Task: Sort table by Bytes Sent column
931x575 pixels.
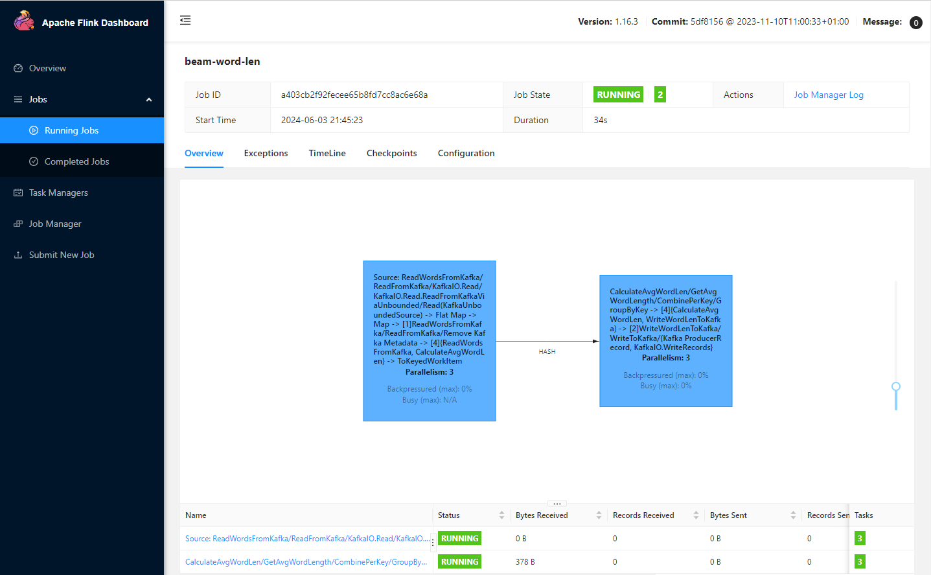Action: click(793, 515)
